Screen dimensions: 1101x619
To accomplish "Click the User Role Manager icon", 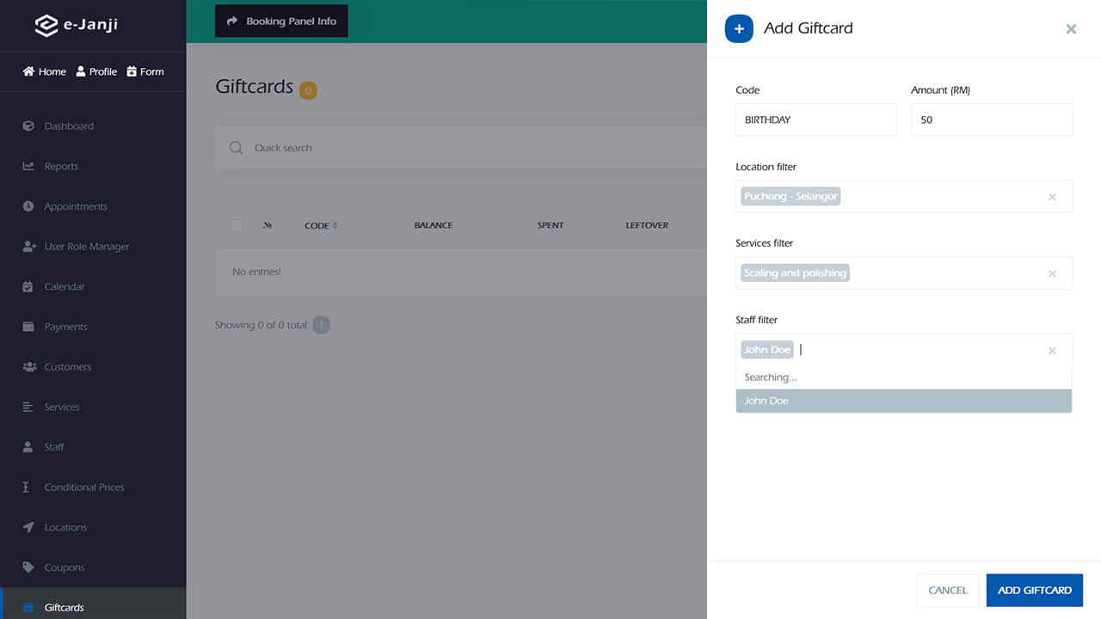I will click(28, 247).
